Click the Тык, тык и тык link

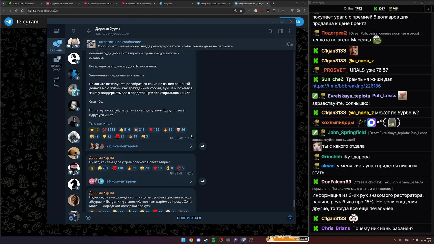pos(100,124)
